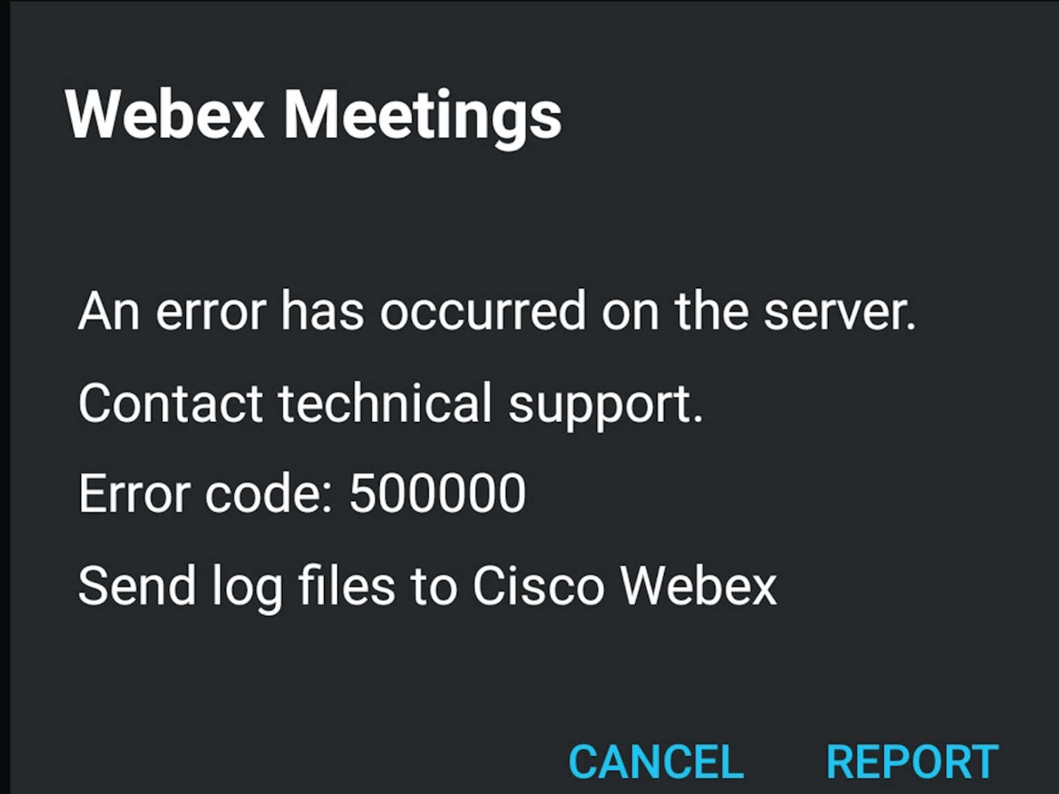Click the word "Cisco" in the message

538,586
